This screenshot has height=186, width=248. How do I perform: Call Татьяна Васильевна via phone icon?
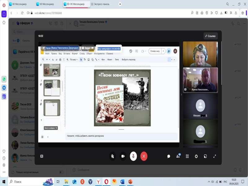(x=233, y=24)
